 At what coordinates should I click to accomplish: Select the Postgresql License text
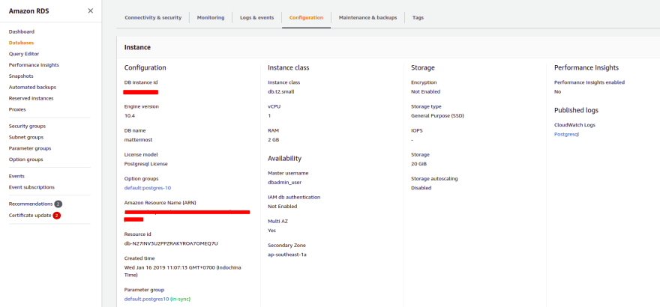point(145,164)
